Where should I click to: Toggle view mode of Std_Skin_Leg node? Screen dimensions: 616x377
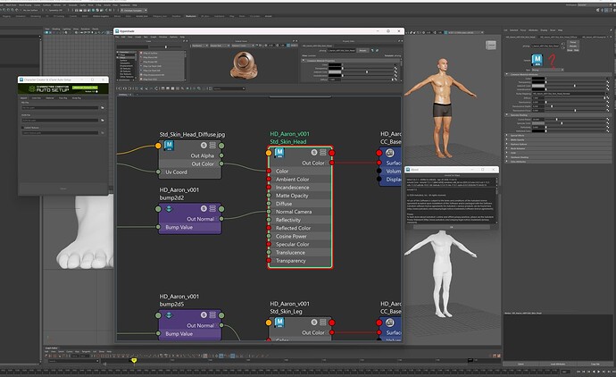[323, 322]
